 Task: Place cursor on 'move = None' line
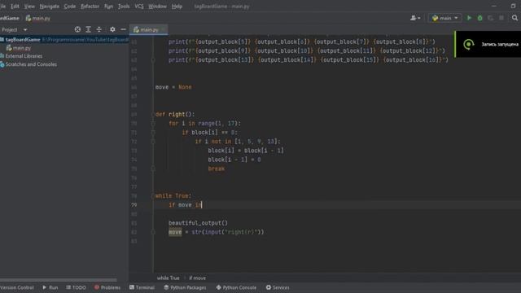point(173,87)
